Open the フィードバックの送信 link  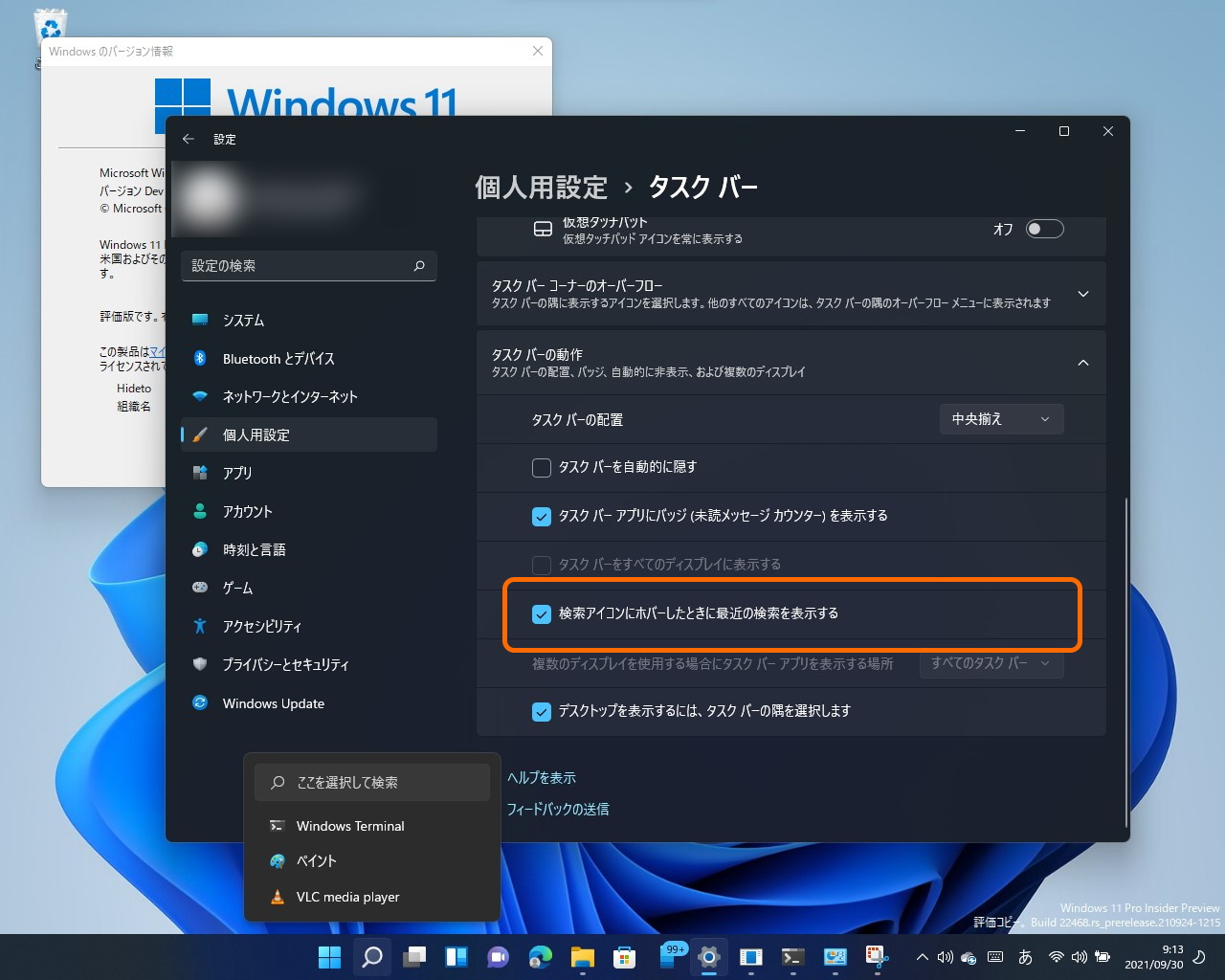[x=558, y=809]
